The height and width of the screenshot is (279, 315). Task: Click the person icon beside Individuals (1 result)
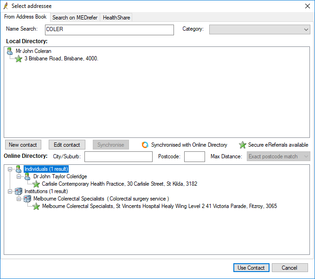pyautogui.click(x=19, y=169)
